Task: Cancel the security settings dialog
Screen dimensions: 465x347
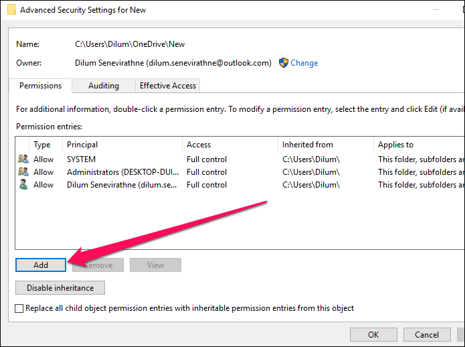Action: [x=427, y=334]
